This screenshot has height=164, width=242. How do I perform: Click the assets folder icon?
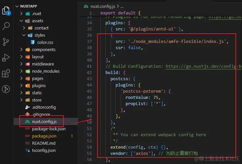pos(27,21)
